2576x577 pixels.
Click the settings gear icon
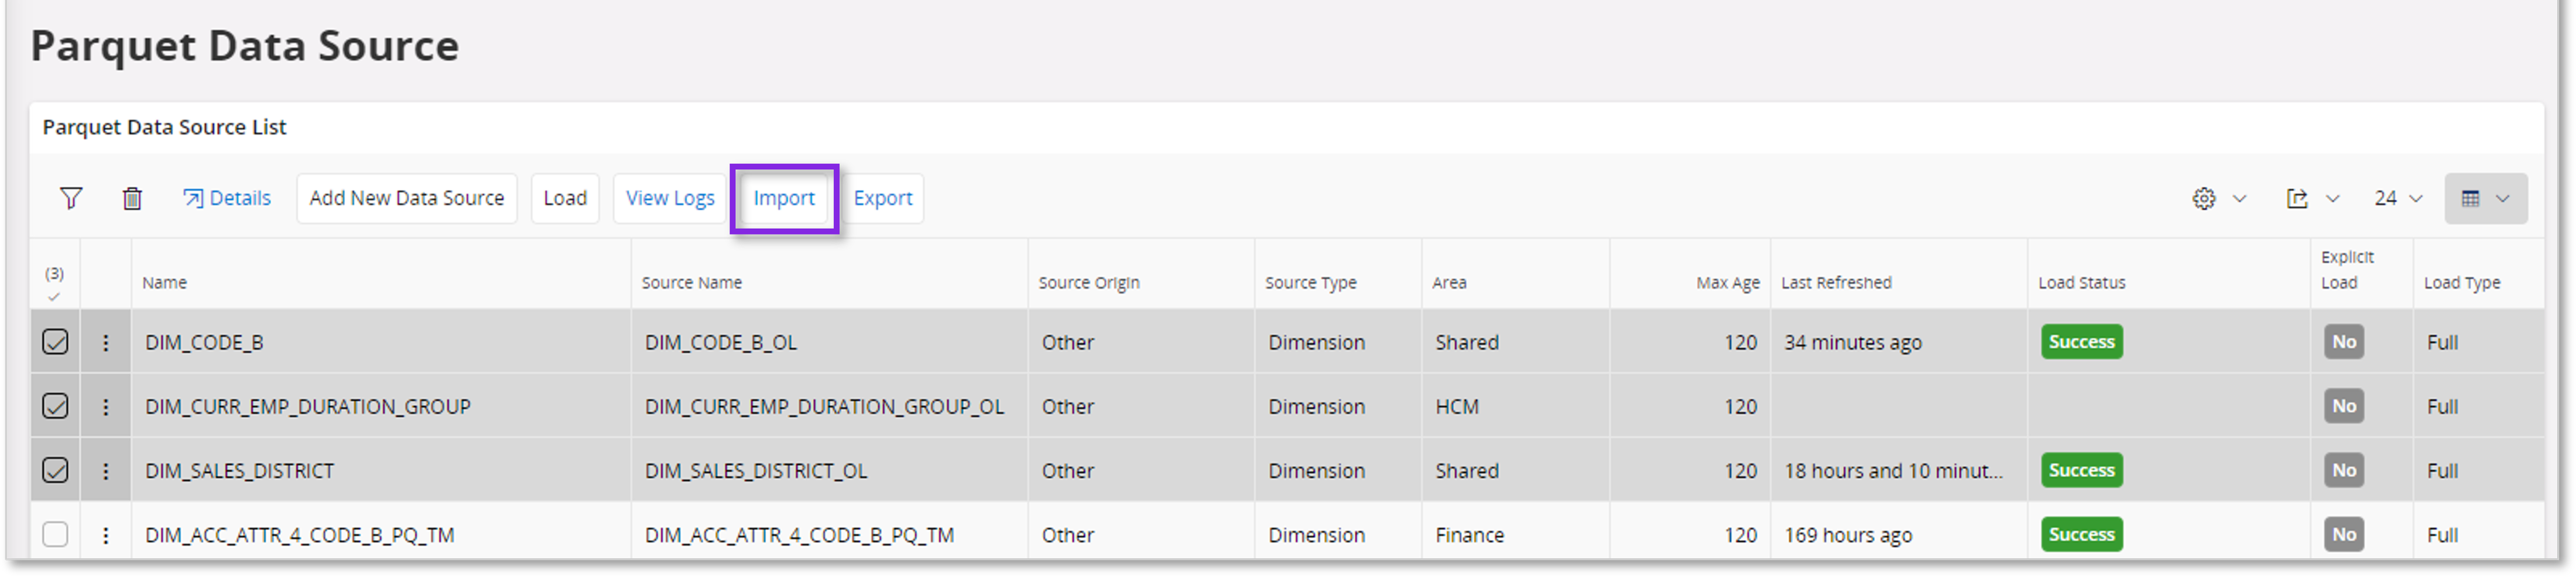coord(2205,198)
